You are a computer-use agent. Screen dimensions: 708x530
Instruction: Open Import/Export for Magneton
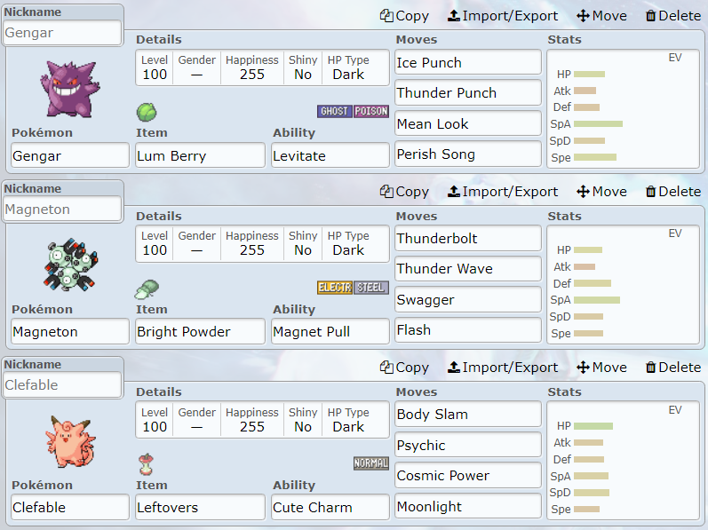click(x=503, y=192)
